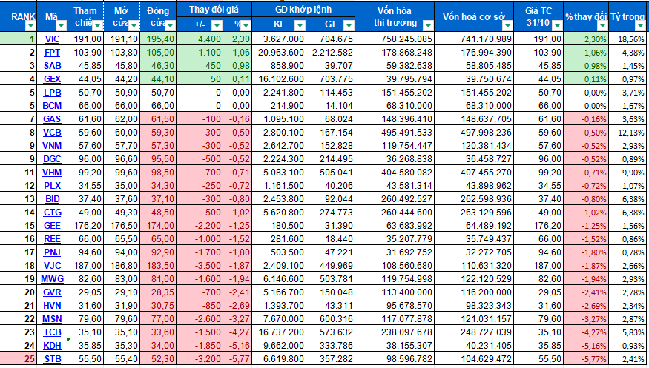This screenshot has width=649, height=368.
Task: Select MSN trading value 600.316
Action: click(x=330, y=319)
